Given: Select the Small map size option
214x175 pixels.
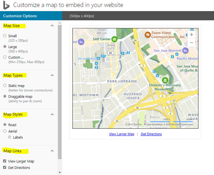Looking at the screenshot, I should [x=5, y=36].
